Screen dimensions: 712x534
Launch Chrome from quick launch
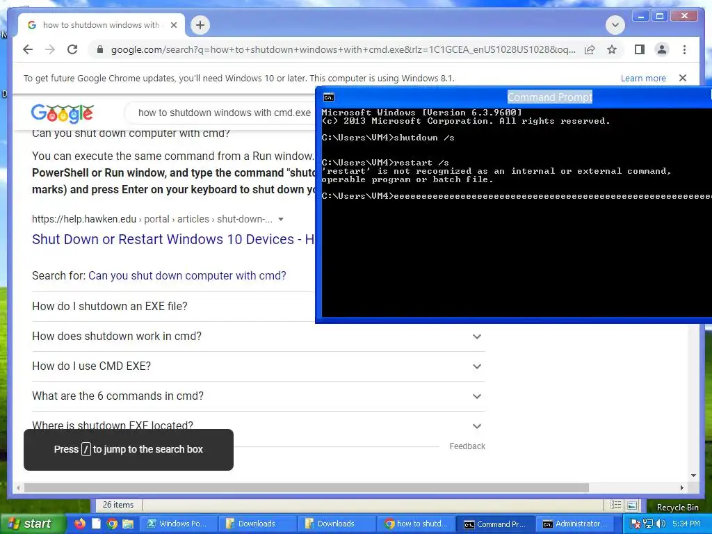coord(112,524)
